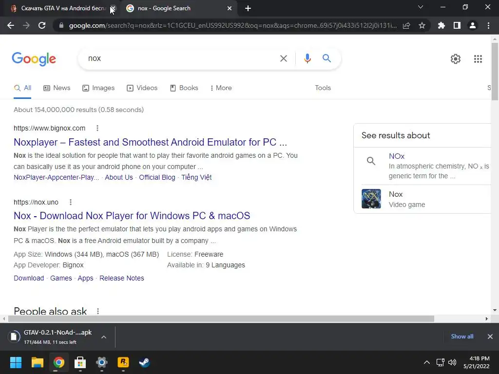Viewport: 499px width, 374px height.
Task: Open the Tiếng Việt sitelink
Action: pos(196,177)
